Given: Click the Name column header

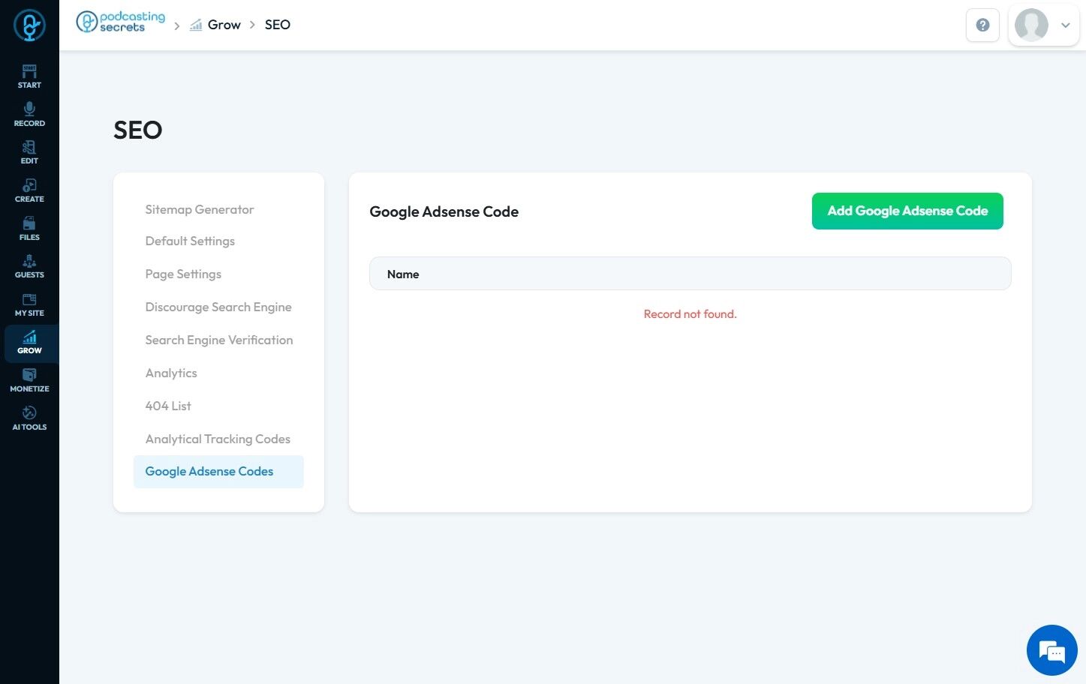Looking at the screenshot, I should point(403,274).
